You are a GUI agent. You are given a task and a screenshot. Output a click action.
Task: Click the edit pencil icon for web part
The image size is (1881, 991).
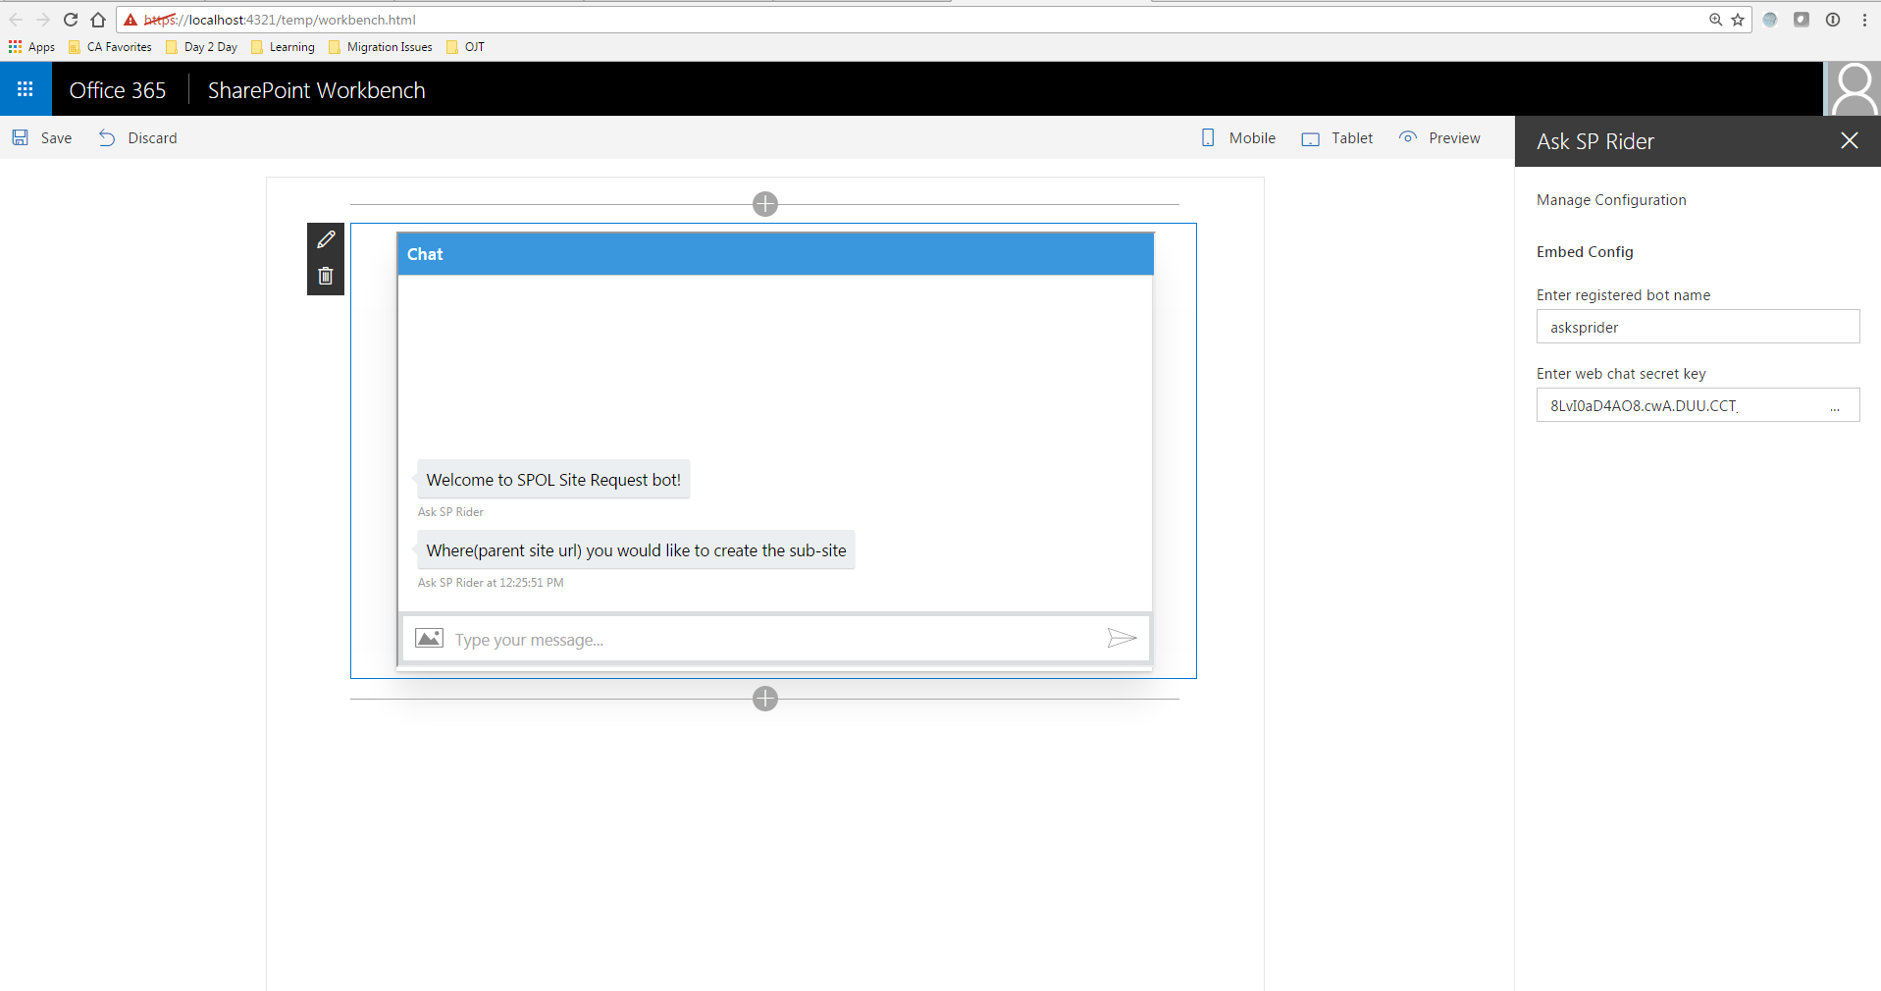point(326,239)
